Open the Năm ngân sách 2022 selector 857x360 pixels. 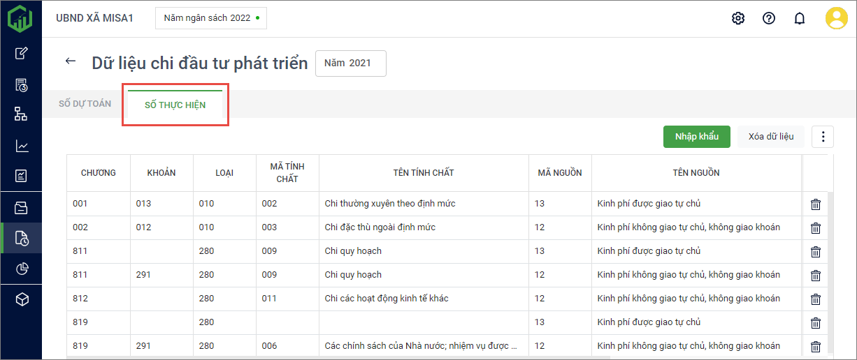point(210,18)
